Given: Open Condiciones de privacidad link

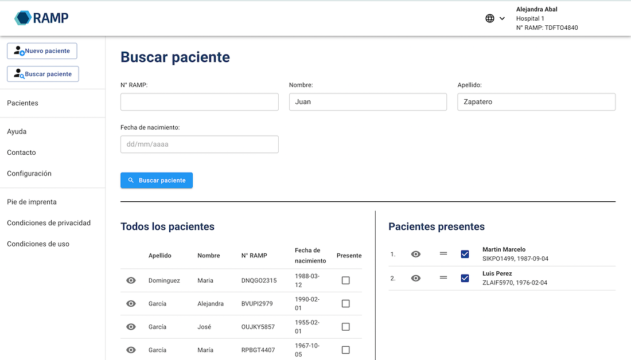Looking at the screenshot, I should click(x=49, y=223).
